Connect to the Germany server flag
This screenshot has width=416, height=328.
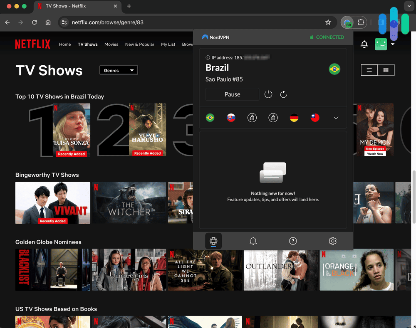294,118
